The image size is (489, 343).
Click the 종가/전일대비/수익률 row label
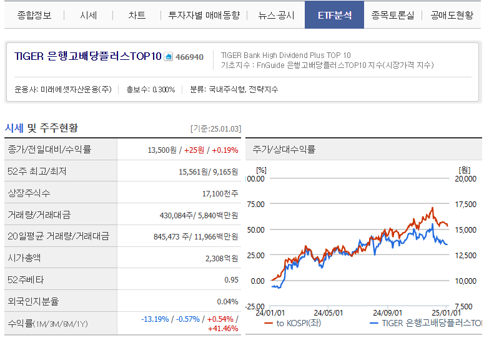[49, 149]
